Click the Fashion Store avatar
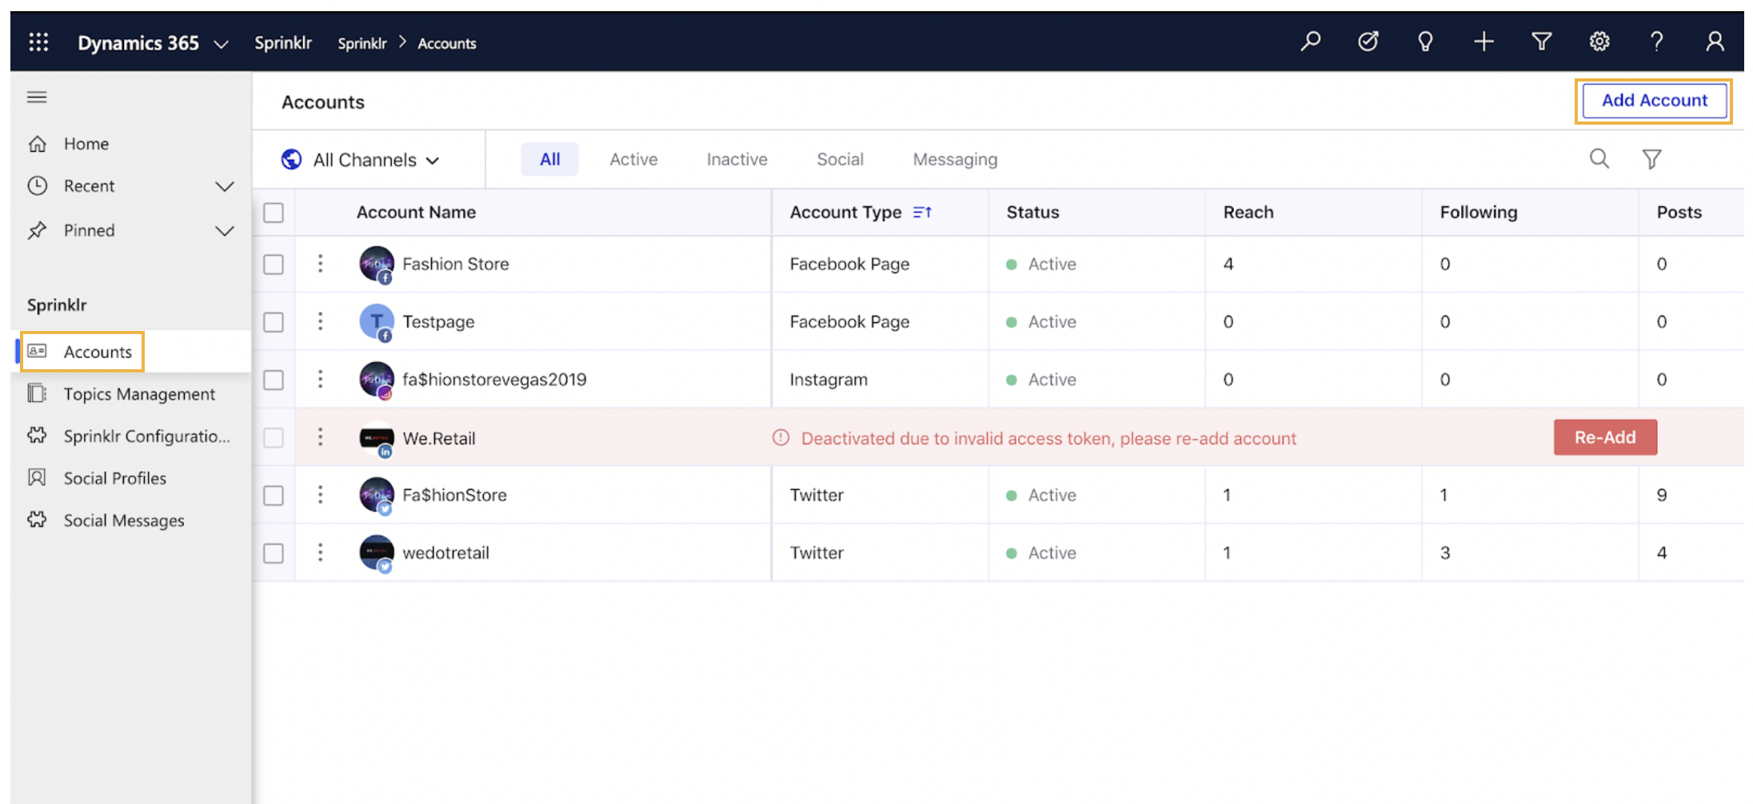The width and height of the screenshot is (1753, 804). 377,265
